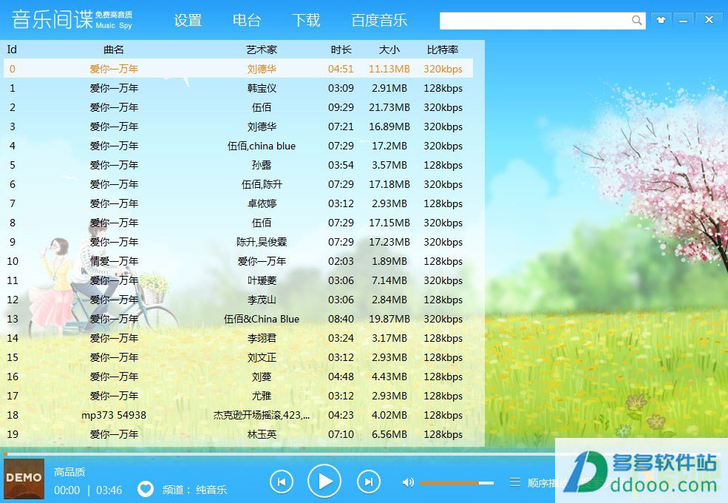The image size is (728, 503).
Task: Select the song by 伍佰&China Blue
Action: 238,319
